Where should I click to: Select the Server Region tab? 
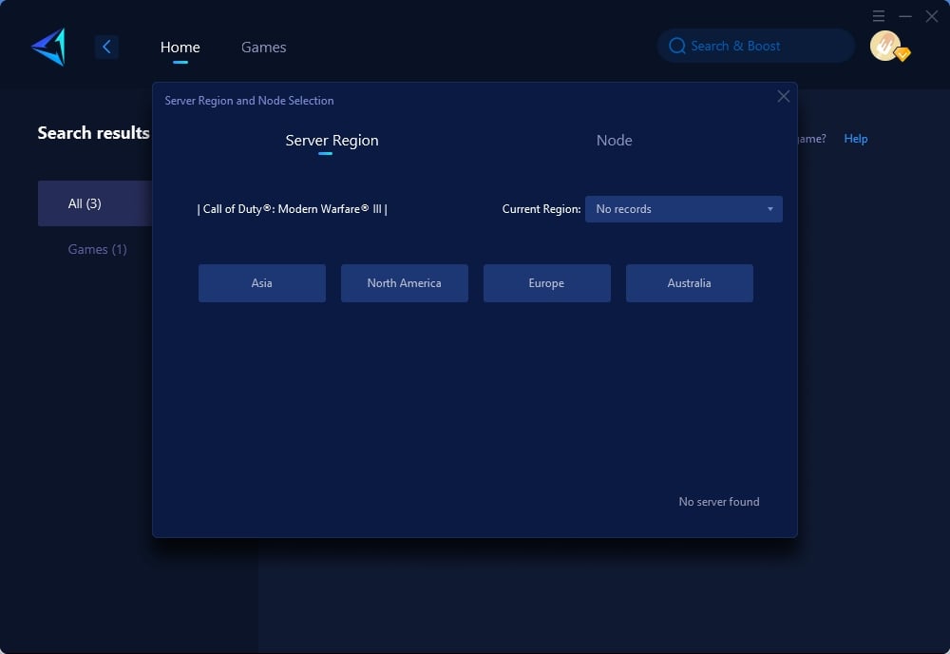[332, 140]
